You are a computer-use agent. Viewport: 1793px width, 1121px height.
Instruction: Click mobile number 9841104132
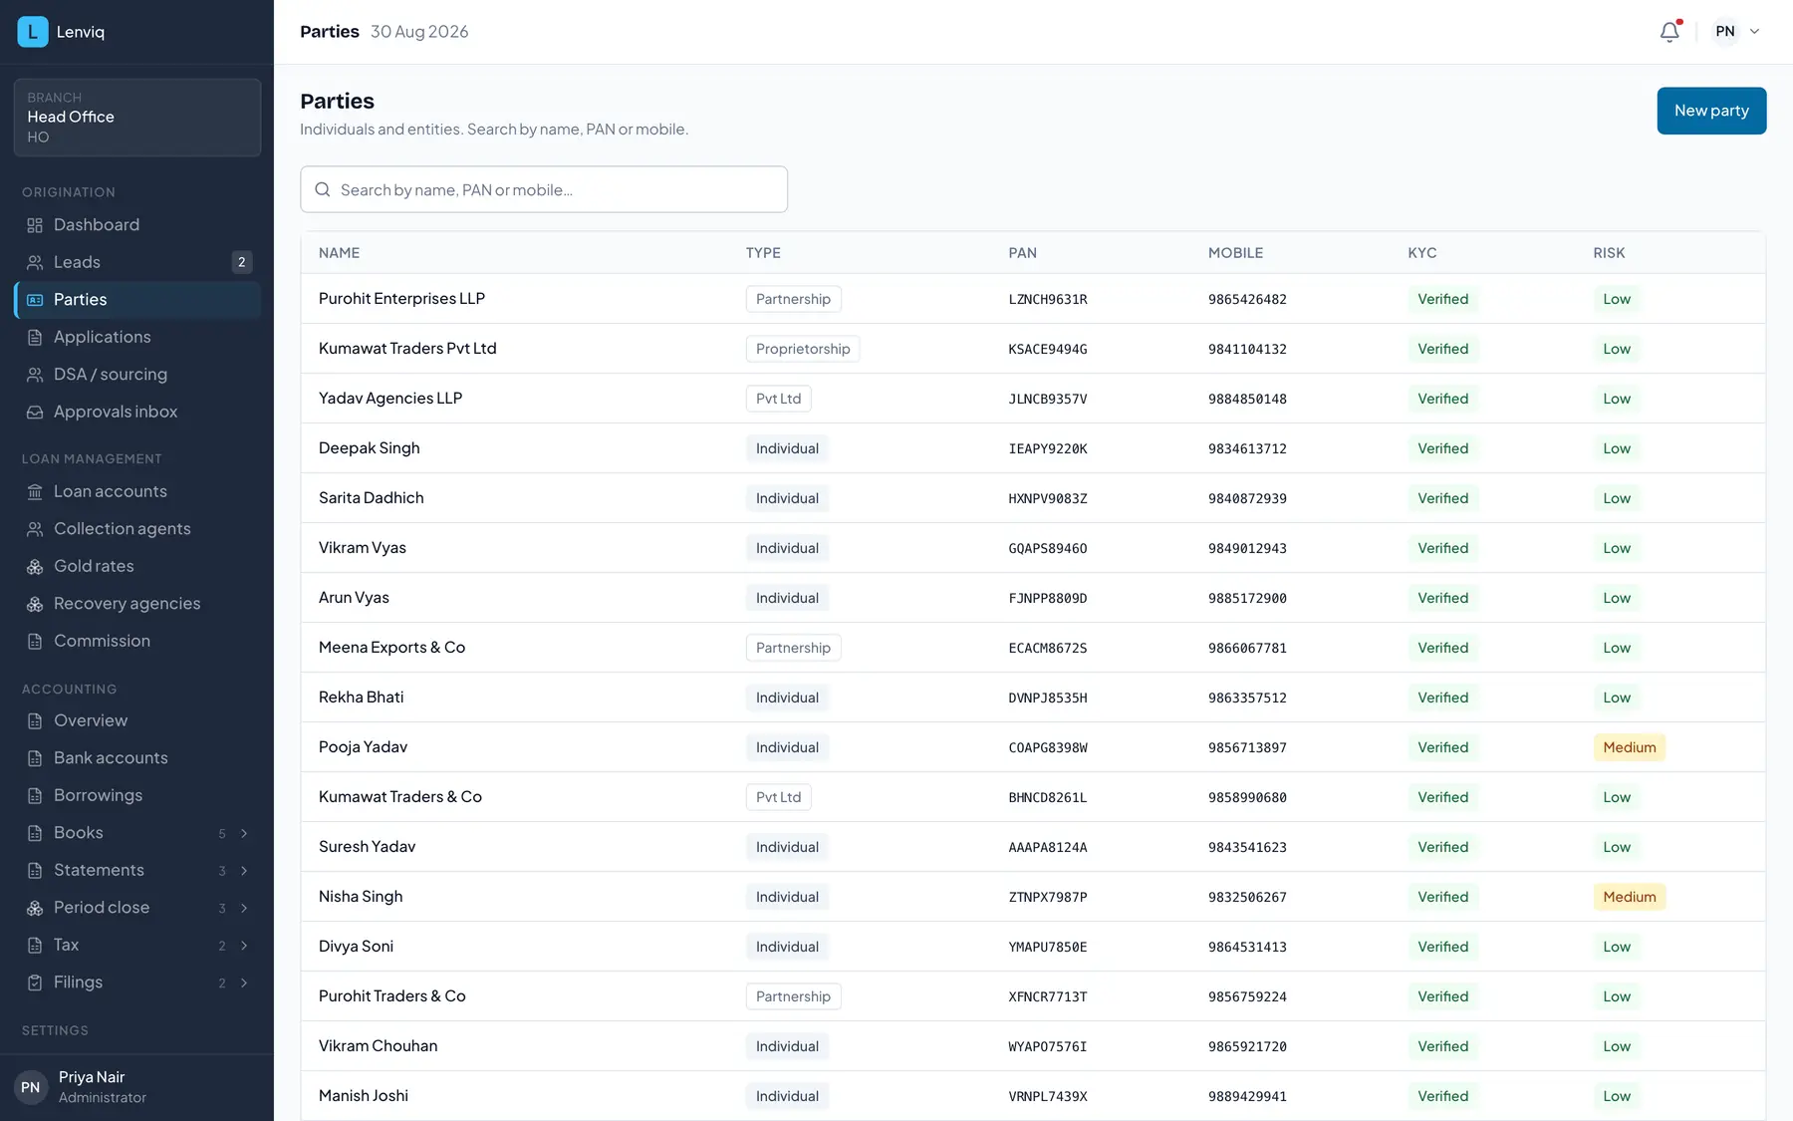(x=1247, y=349)
